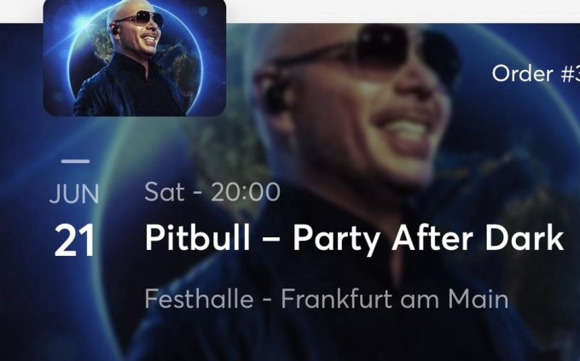Image resolution: width=580 pixels, height=361 pixels.
Task: Click the date number 21
Action: click(x=74, y=241)
